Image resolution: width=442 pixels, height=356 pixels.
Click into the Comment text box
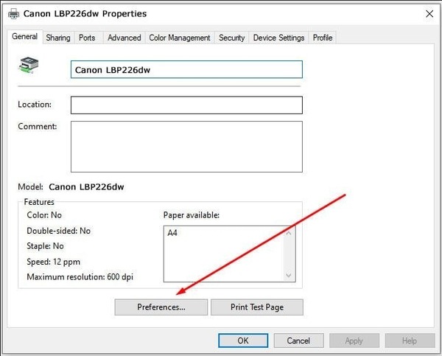tap(186, 147)
